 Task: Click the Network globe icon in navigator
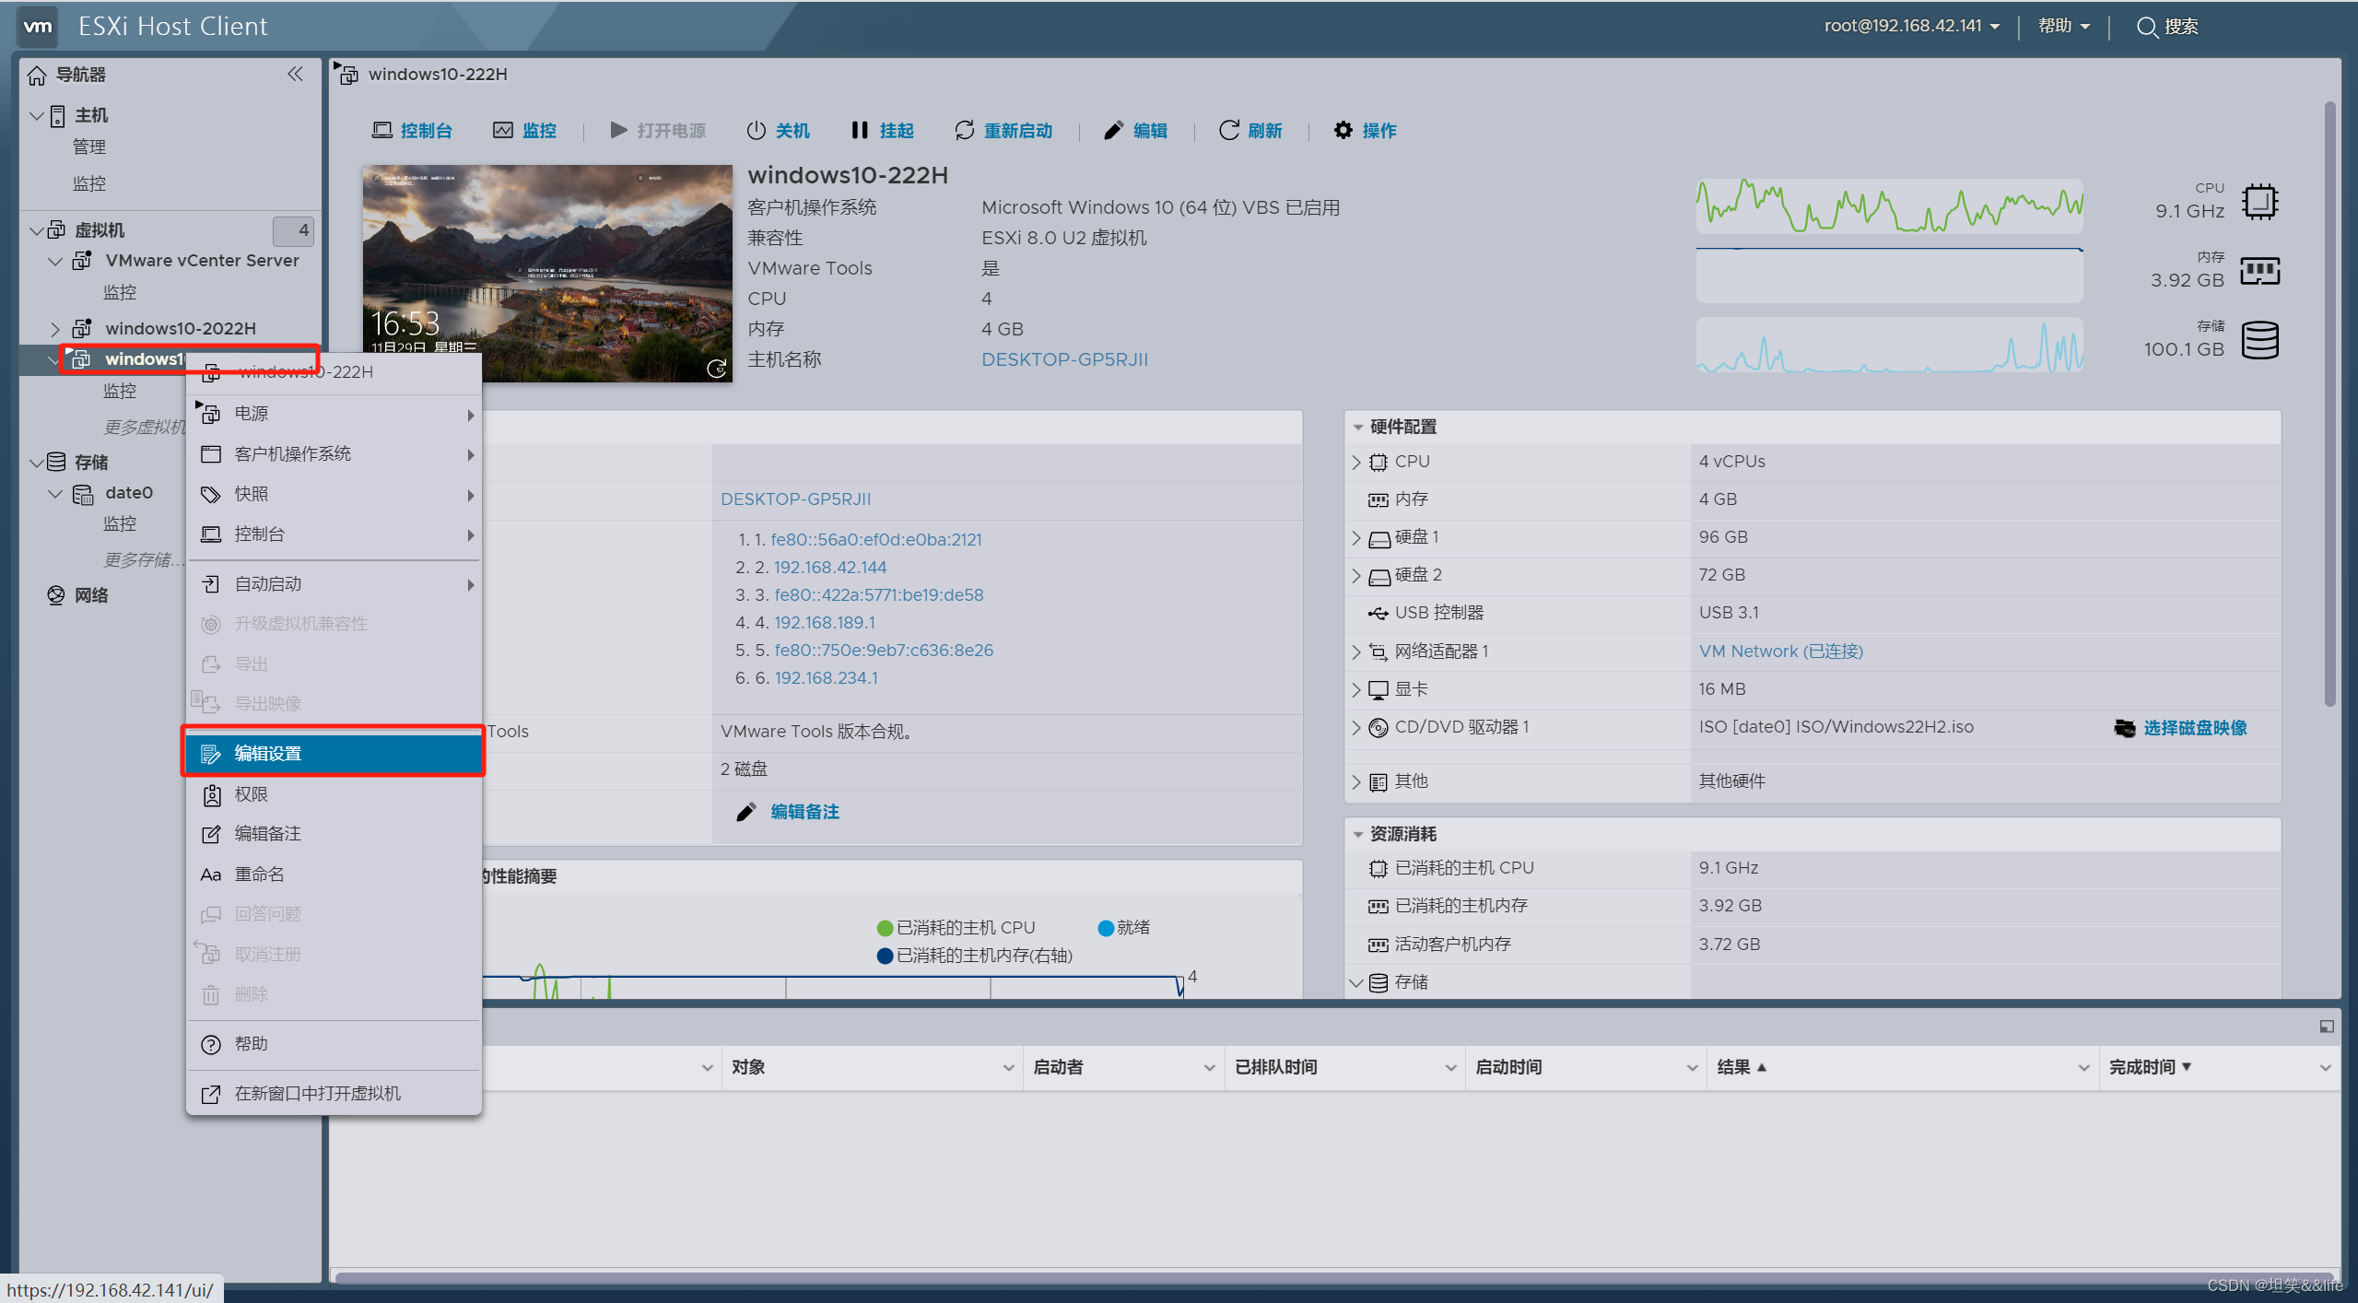tap(56, 595)
